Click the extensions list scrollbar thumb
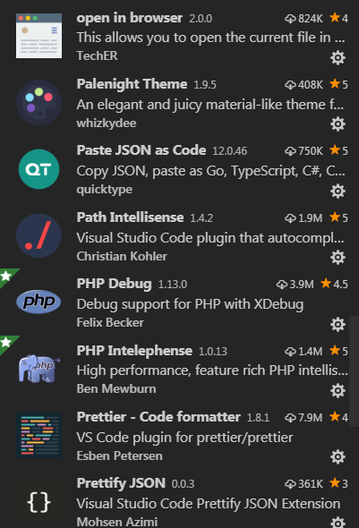 point(354,371)
